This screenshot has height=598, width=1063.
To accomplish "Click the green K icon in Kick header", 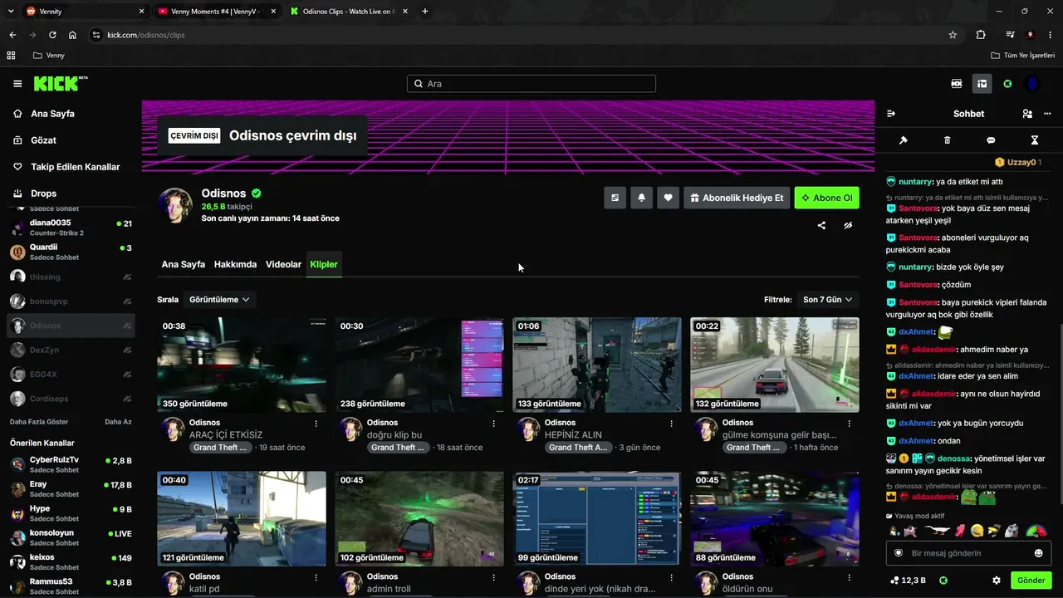I will [x=1007, y=84].
